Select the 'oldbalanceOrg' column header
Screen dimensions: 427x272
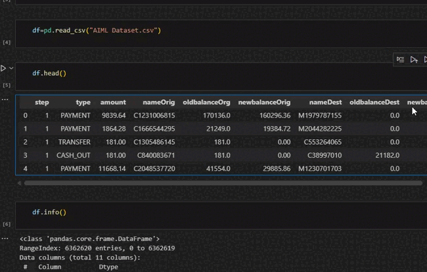[x=206, y=102]
